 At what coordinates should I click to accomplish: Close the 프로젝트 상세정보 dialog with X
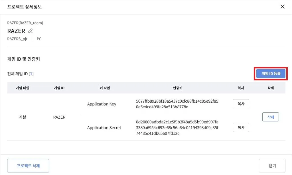[x=283, y=7]
